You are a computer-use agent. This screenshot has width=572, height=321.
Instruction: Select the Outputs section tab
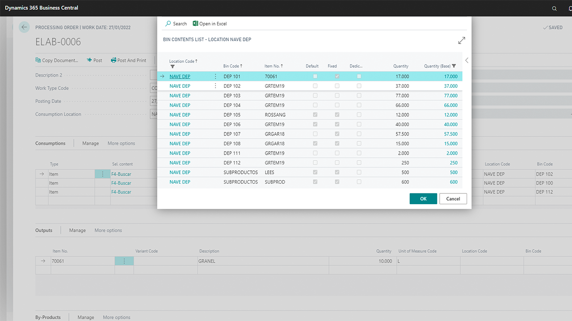pos(44,230)
